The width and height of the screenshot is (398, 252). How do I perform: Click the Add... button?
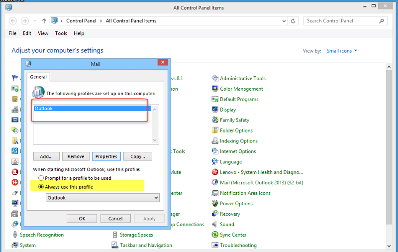pyautogui.click(x=46, y=156)
